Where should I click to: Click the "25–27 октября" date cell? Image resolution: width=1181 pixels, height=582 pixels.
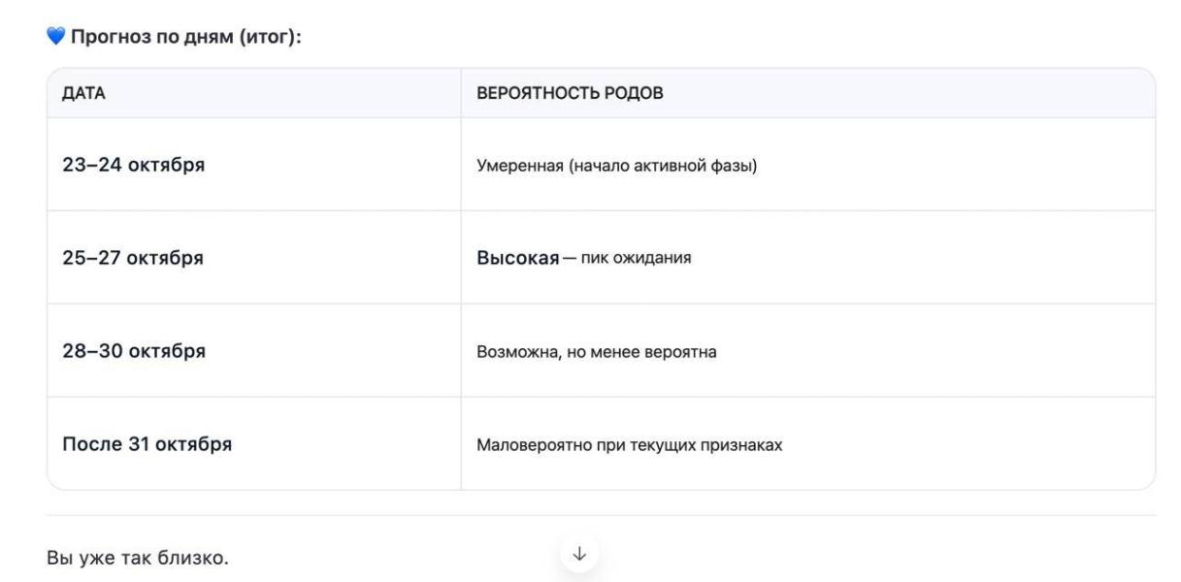tap(133, 257)
